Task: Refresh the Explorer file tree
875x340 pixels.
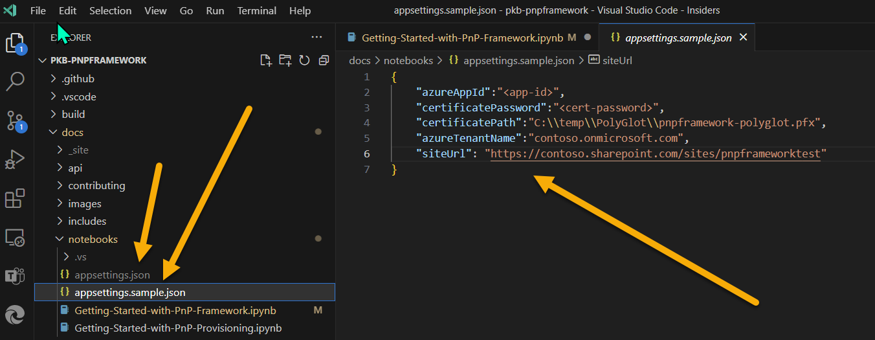Action: (304, 60)
